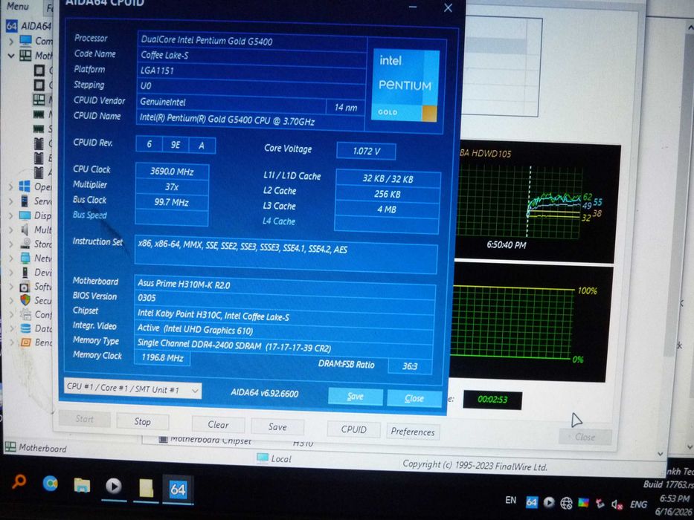This screenshot has width=694, height=520.
Task: Click the blue Save button in CPUID window
Action: click(356, 397)
